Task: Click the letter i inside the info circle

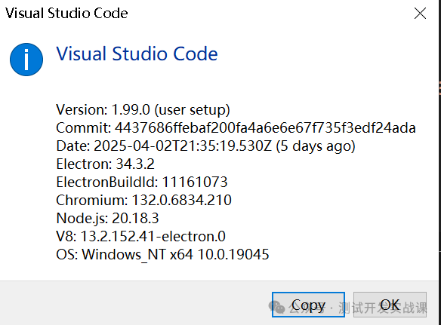Action: [x=26, y=60]
